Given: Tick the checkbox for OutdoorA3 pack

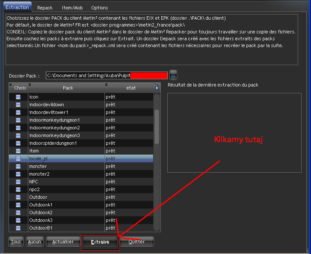Looking at the screenshot, I should pos(18,220).
